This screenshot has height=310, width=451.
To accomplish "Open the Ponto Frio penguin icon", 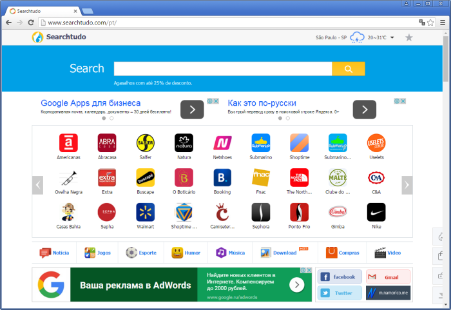I will (x=300, y=212).
